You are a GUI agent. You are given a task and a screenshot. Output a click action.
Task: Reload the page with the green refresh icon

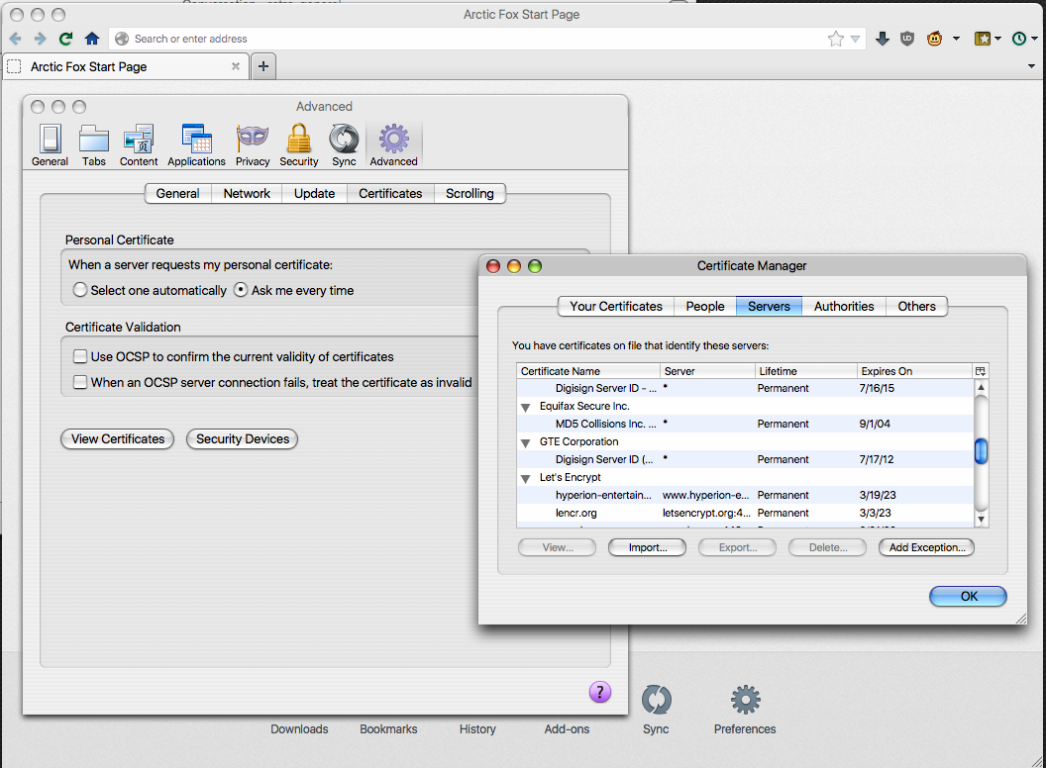point(65,39)
